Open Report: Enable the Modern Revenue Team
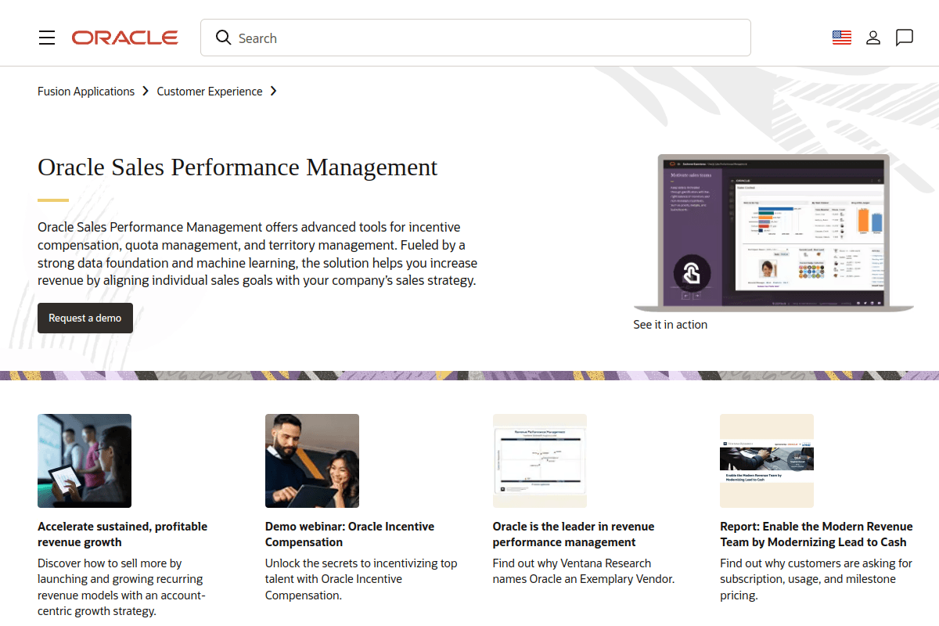Screen dimensions: 939x626 tap(817, 534)
